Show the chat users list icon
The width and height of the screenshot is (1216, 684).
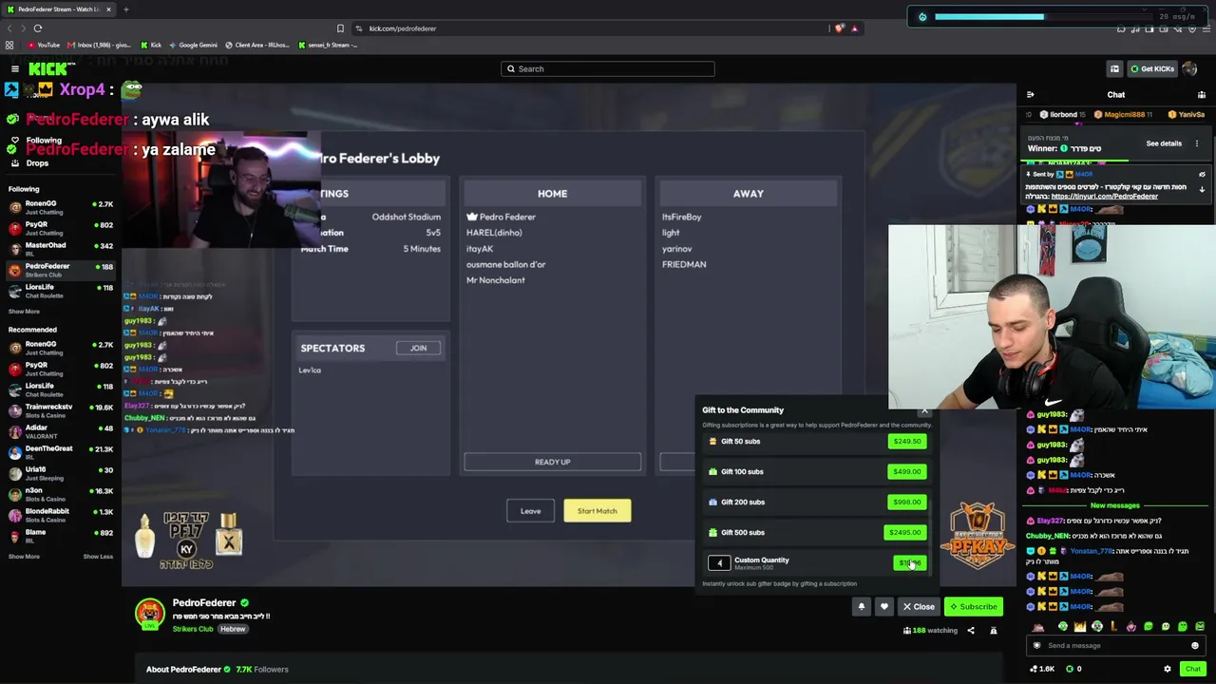click(x=1202, y=95)
